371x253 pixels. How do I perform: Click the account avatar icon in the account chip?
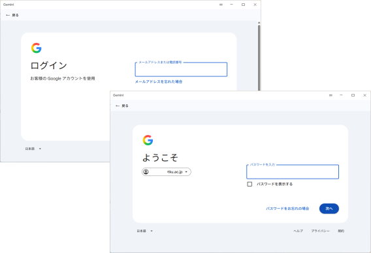pos(146,171)
